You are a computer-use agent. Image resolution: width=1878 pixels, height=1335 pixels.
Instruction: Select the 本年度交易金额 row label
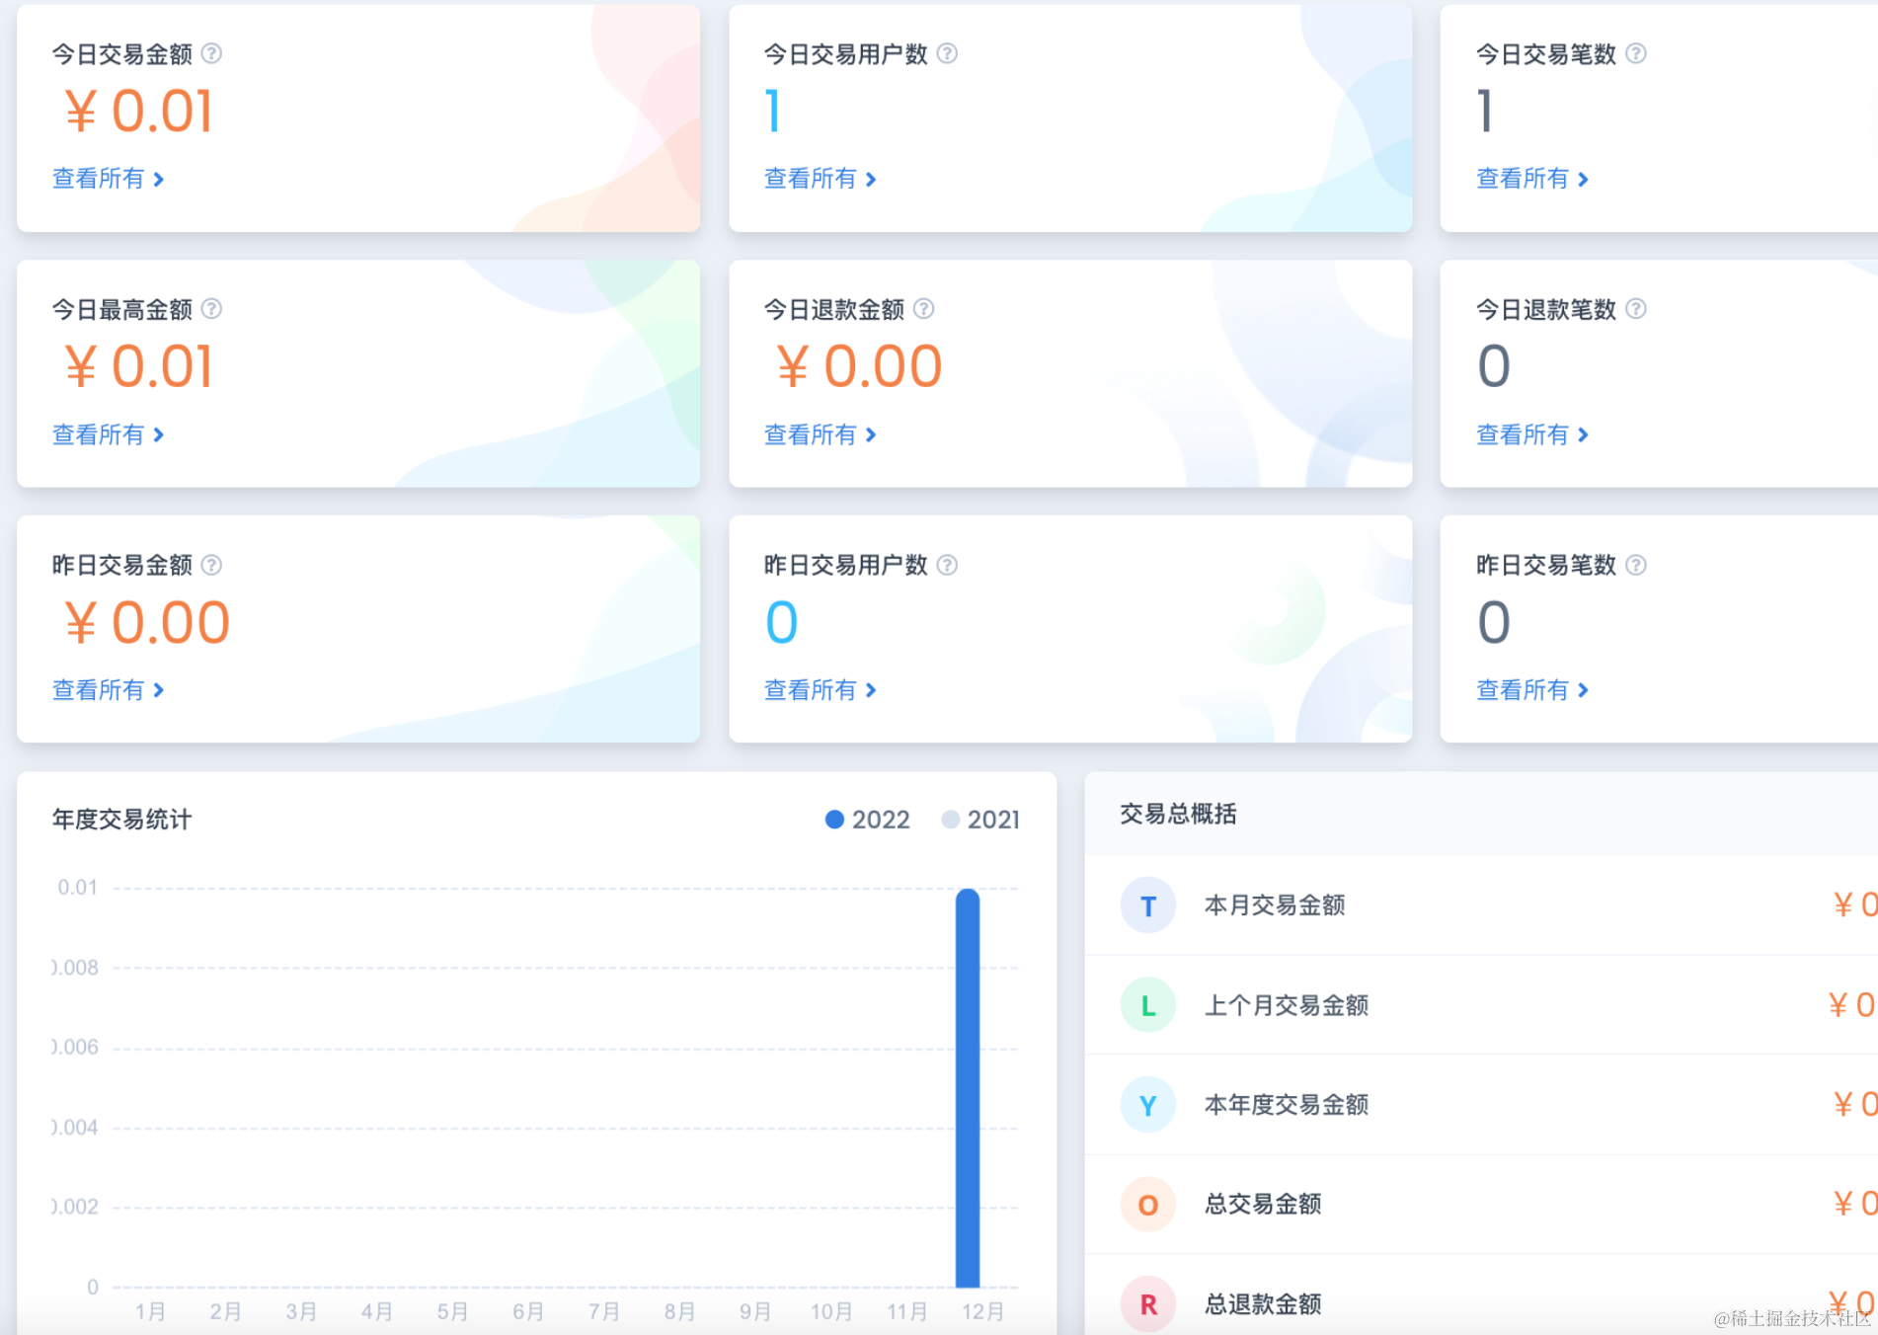tap(1287, 1105)
